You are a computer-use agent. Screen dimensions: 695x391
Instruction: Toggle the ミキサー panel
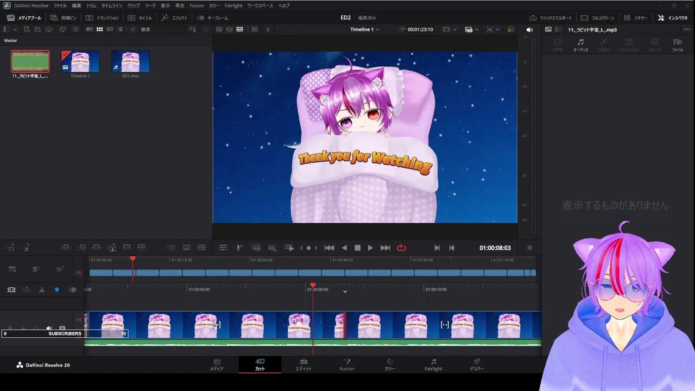[x=636, y=18]
